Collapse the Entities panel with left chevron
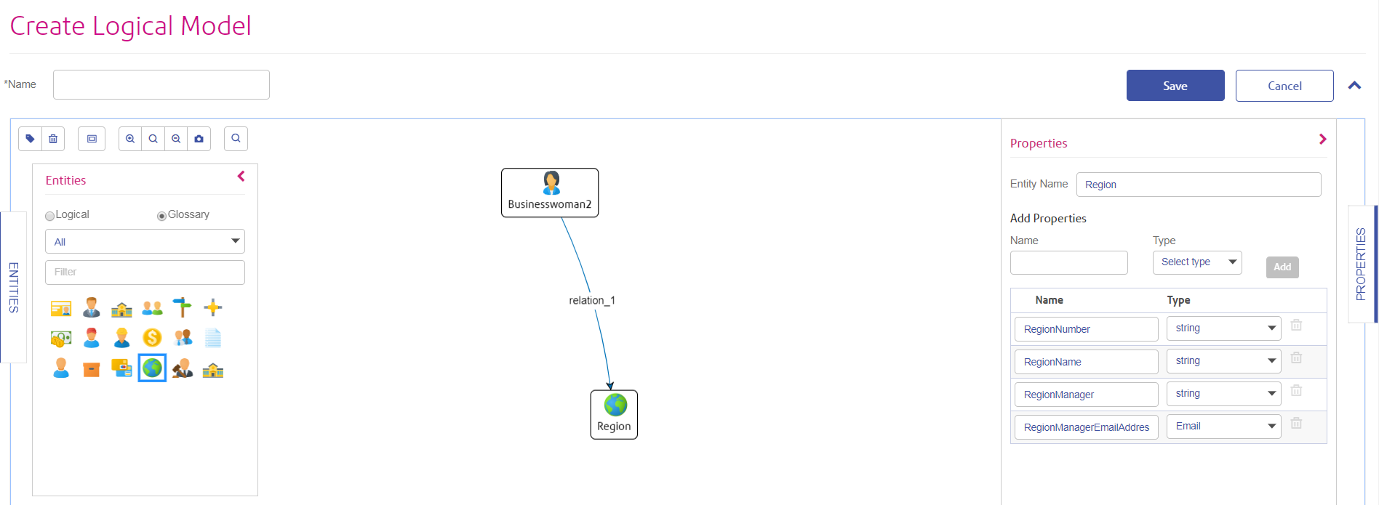 pyautogui.click(x=241, y=177)
